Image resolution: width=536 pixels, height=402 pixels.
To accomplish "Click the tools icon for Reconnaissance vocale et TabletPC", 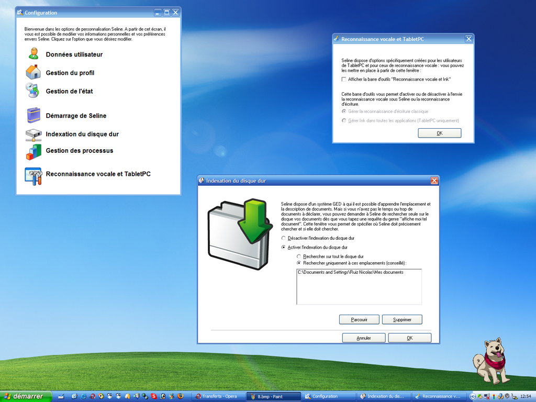I will (33, 176).
